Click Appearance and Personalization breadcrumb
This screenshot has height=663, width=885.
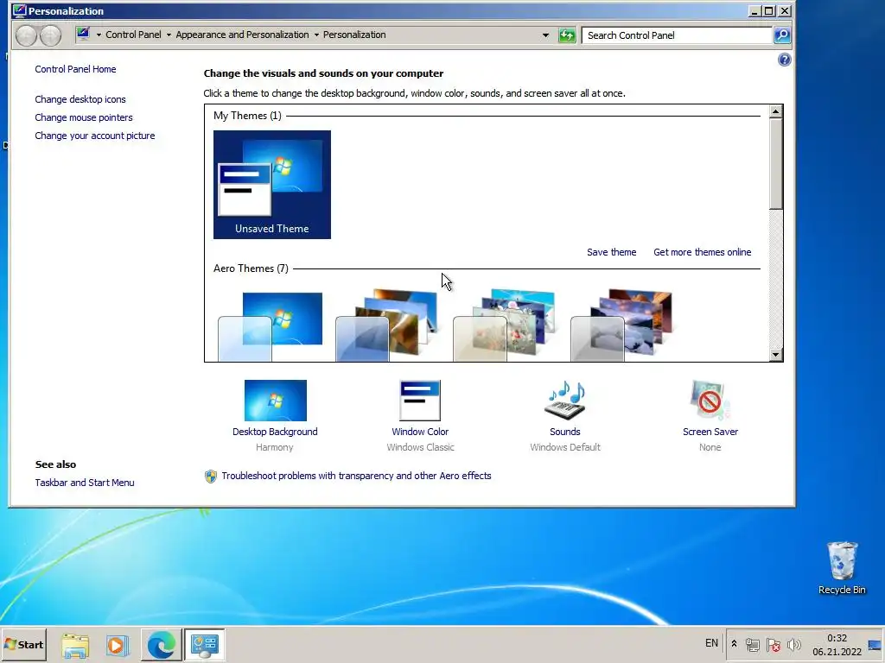[x=242, y=35]
